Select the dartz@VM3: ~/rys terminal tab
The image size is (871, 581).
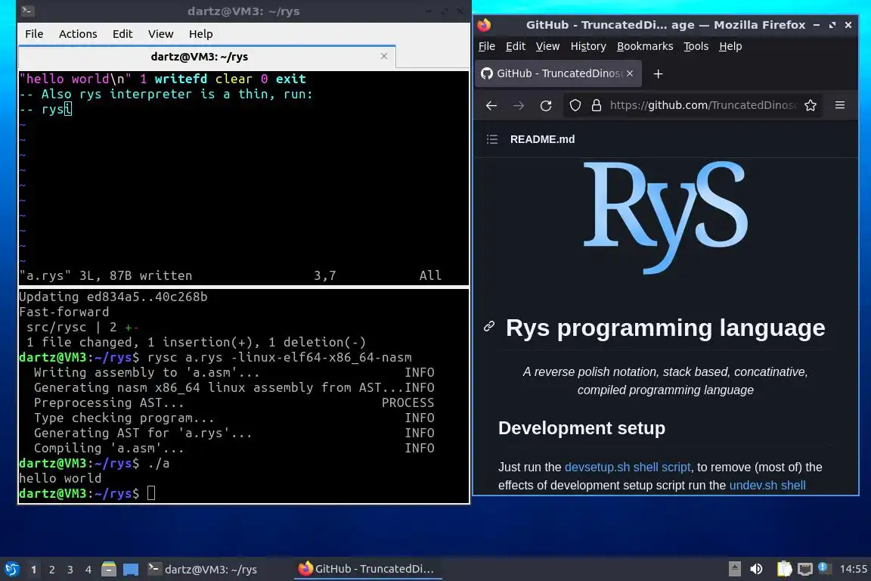206,56
